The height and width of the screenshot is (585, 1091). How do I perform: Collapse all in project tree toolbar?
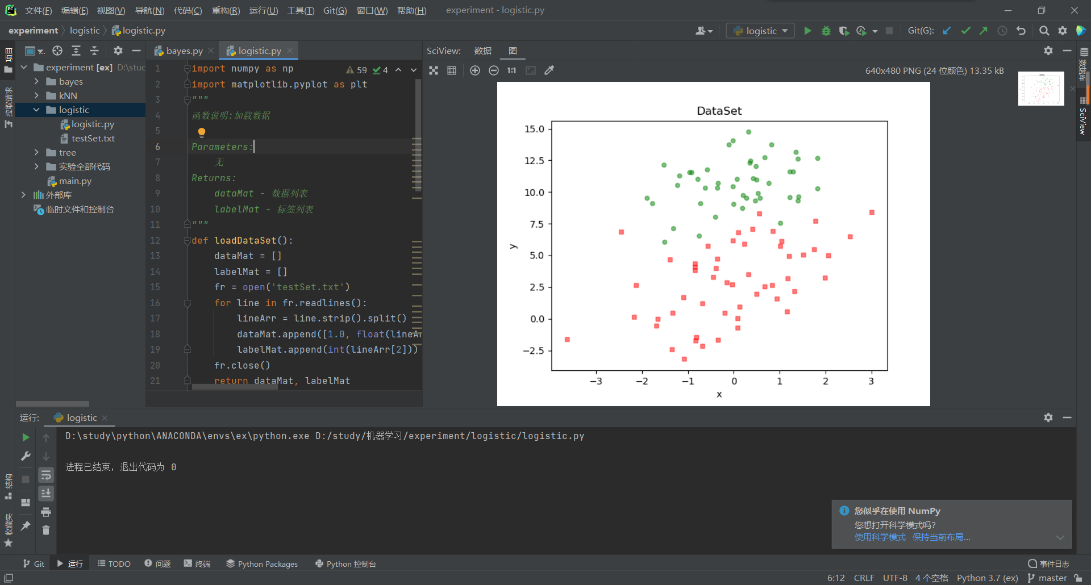94,51
